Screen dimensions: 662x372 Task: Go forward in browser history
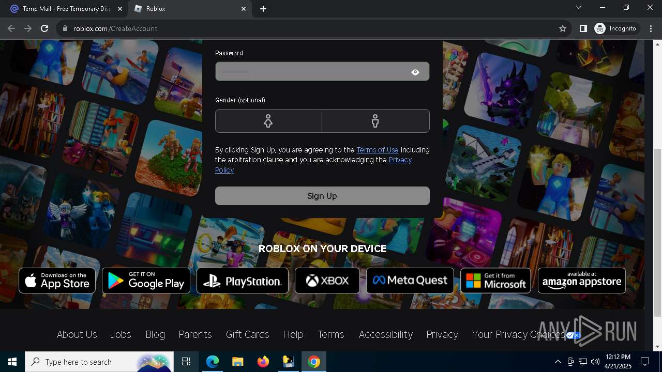28,28
